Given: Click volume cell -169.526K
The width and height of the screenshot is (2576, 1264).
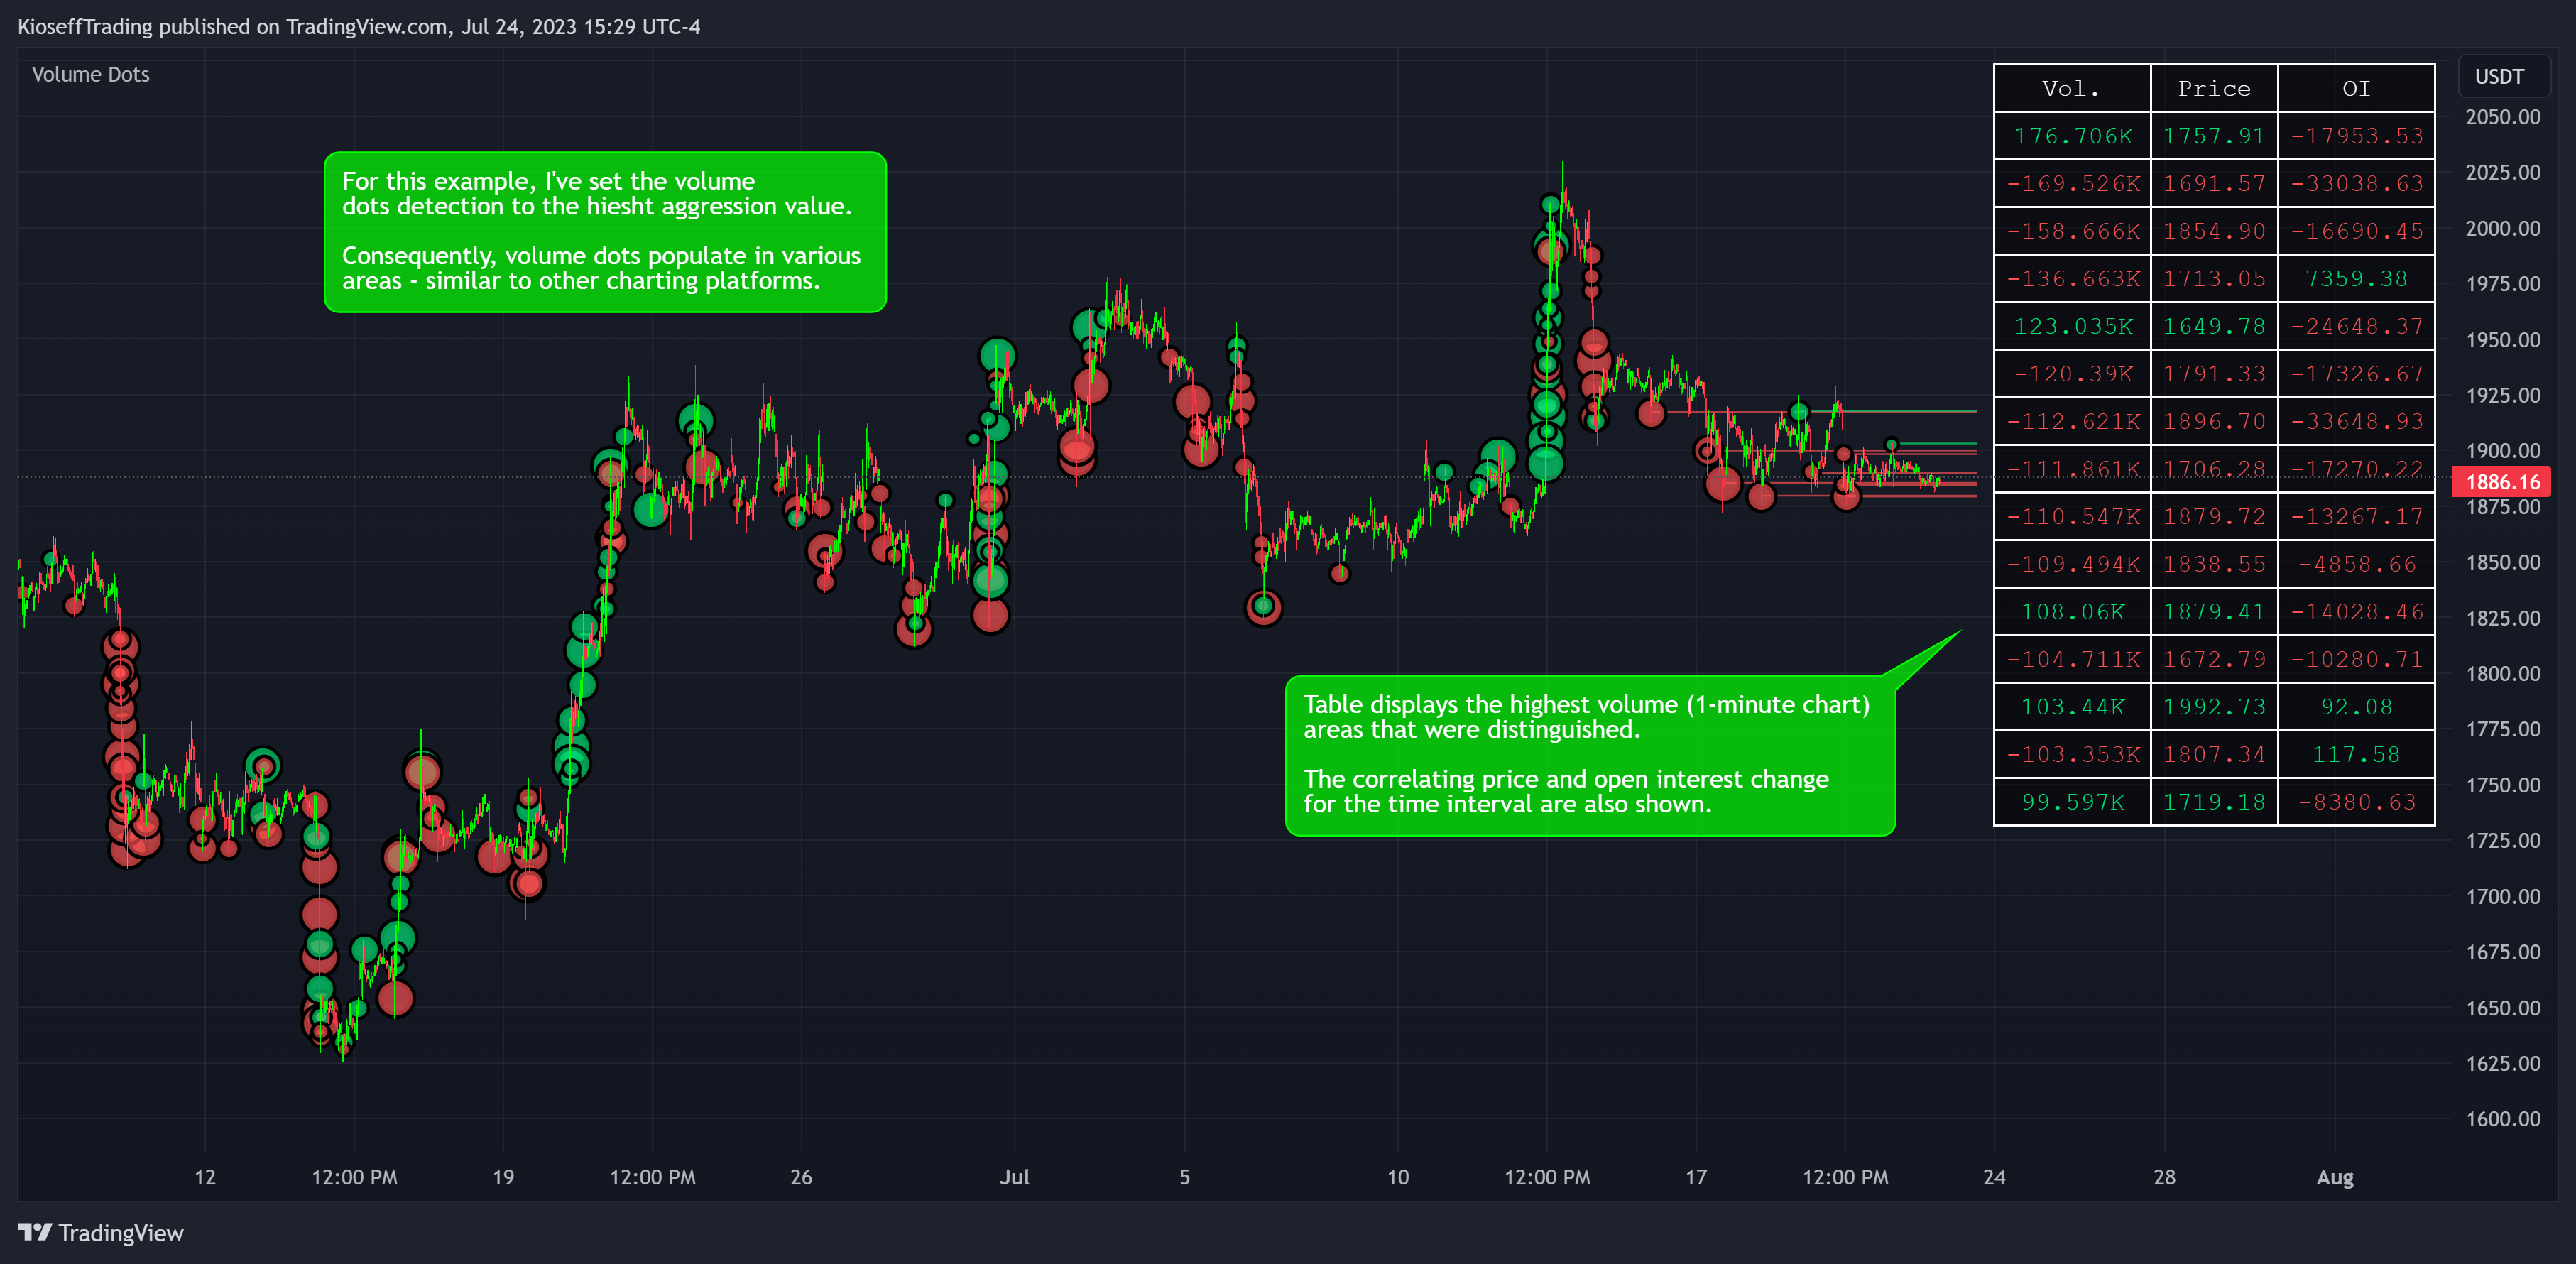Looking at the screenshot, I should pos(2072,184).
